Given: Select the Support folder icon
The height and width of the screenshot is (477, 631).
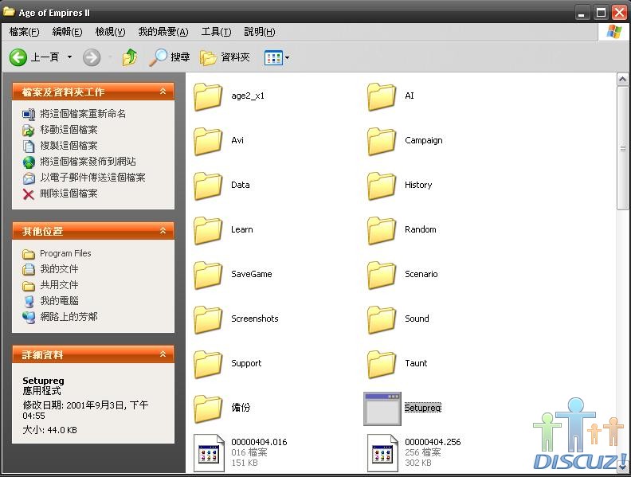Looking at the screenshot, I should click(208, 365).
